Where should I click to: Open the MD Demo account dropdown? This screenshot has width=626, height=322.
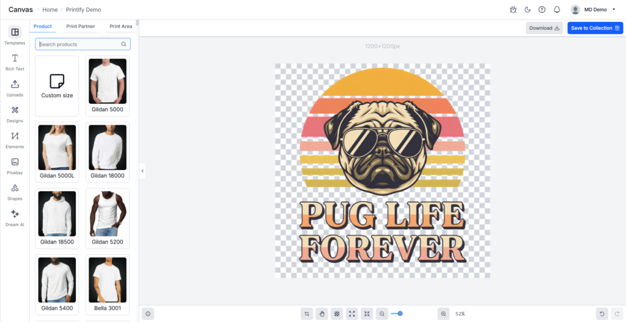click(x=593, y=10)
